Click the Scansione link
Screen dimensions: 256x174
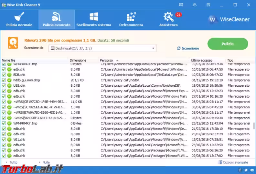(x=190, y=48)
